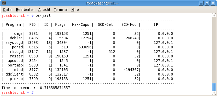Screen dimensions: 217x96
Task: Click execution time '0.716585874557'
Action: pyautogui.click(x=55, y=88)
